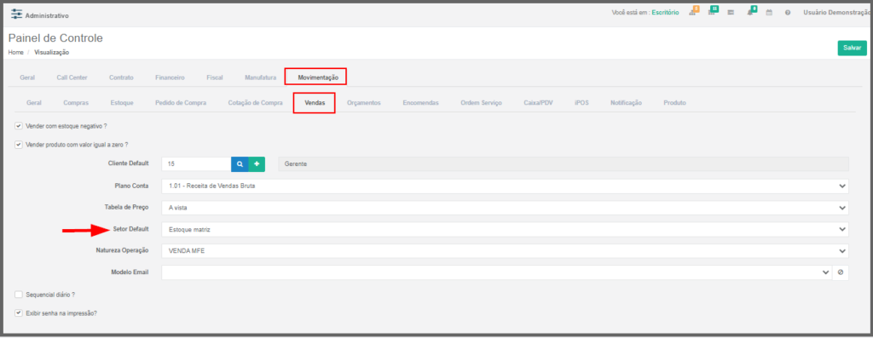873x338 pixels.
Task: Open the grid list icon with green badge
Action: [x=712, y=12]
